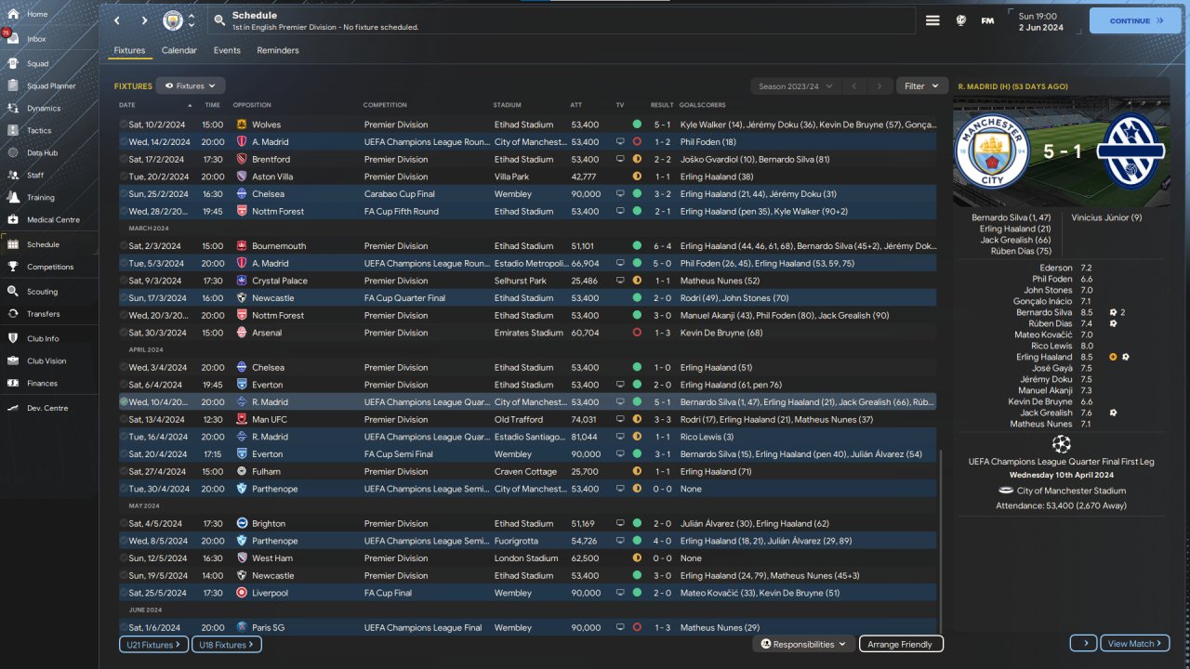
Task: Open the Home screen from the sidebar
Action: [x=37, y=14]
